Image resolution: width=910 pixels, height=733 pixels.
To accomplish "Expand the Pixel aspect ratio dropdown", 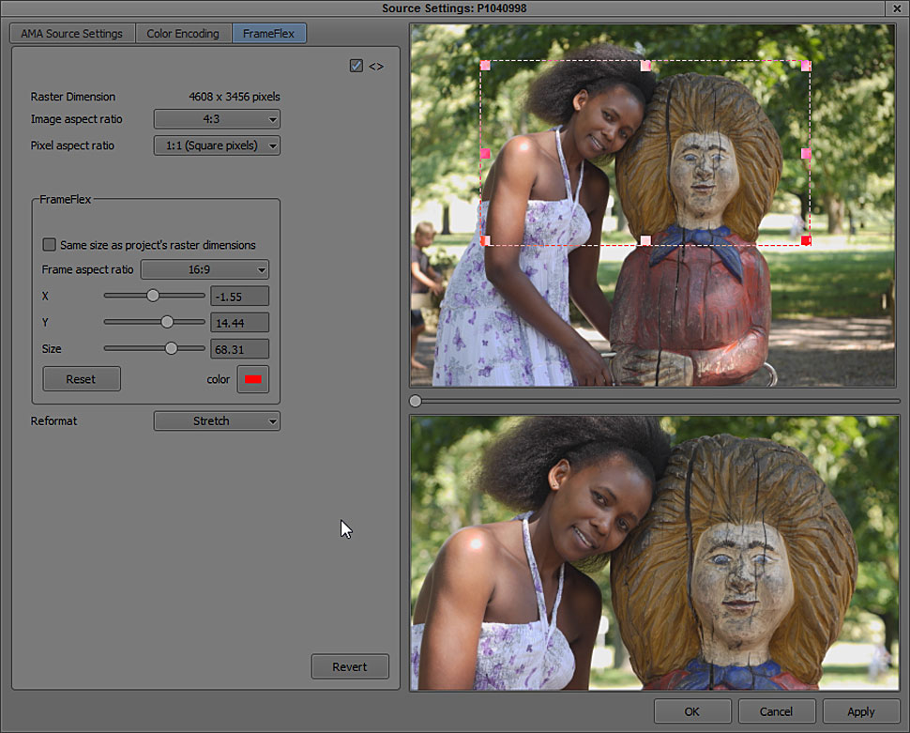I will click(217, 145).
